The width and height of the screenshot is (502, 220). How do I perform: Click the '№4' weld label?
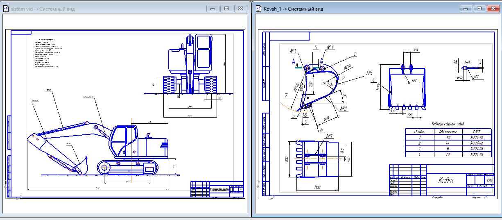click(370, 74)
